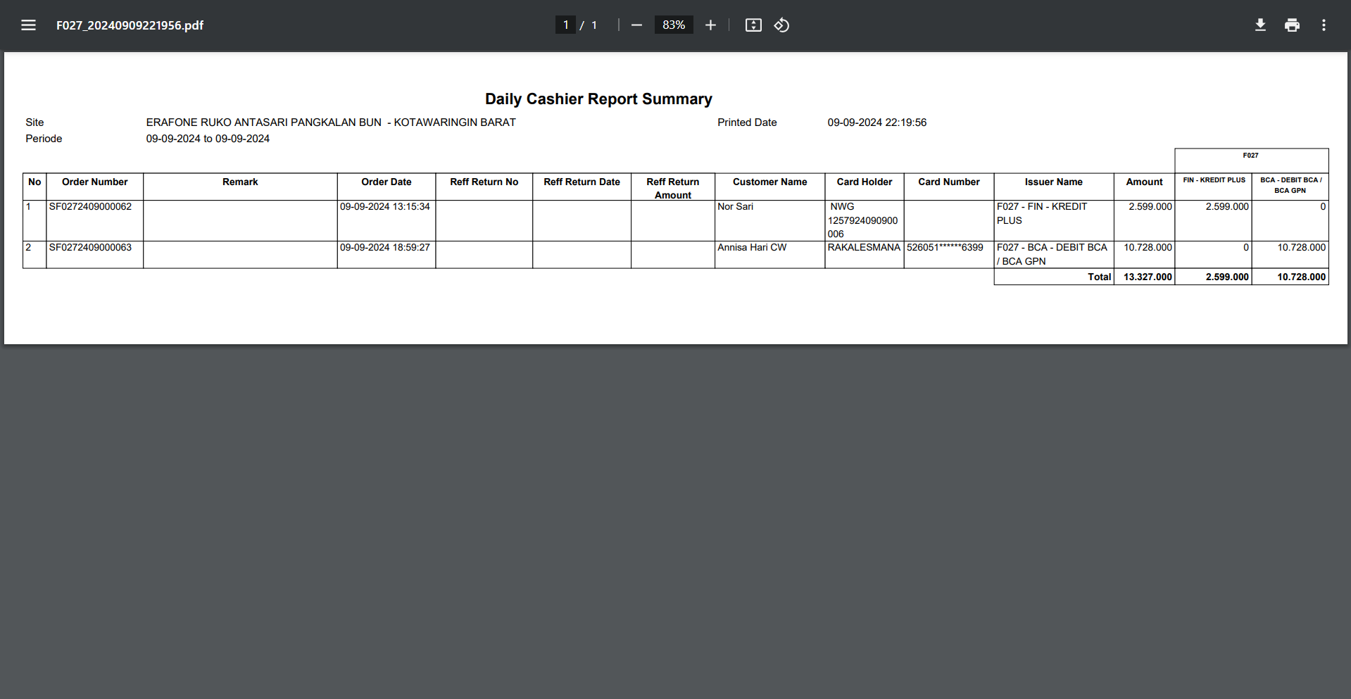The image size is (1351, 699).
Task: Click the Daily Cashier Report Summary heading
Action: tap(598, 99)
